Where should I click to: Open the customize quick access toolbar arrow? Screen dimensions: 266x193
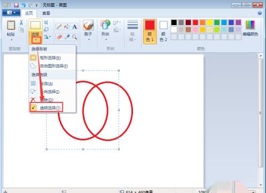click(37, 5)
